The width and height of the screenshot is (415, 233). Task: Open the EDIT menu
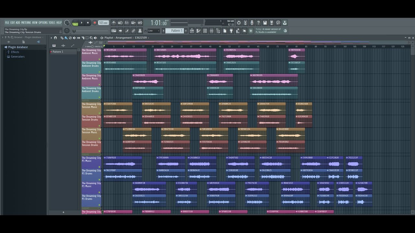pyautogui.click(x=12, y=23)
